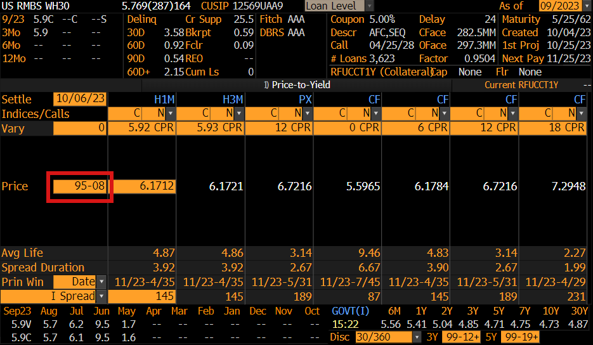Viewport: 593px width, 345px height.
Task: Open the Prin Win Date dropdown
Action: (x=101, y=282)
